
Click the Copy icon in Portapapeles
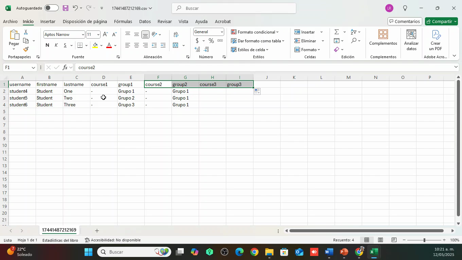tap(26, 41)
